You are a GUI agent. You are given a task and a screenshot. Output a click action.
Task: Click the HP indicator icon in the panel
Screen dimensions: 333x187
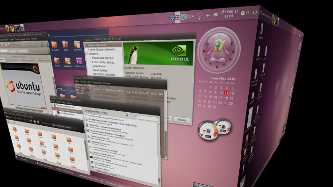(172, 17)
